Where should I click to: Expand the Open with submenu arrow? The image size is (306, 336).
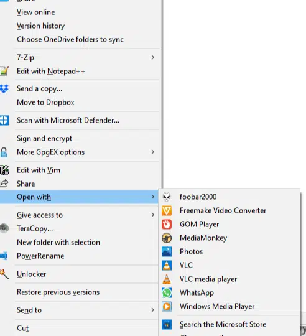152,197
